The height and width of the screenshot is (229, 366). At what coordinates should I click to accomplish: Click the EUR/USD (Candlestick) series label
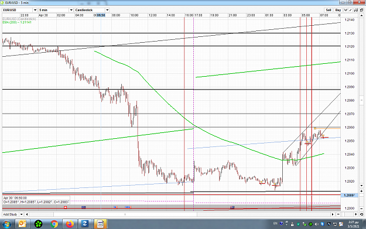tap(19, 19)
